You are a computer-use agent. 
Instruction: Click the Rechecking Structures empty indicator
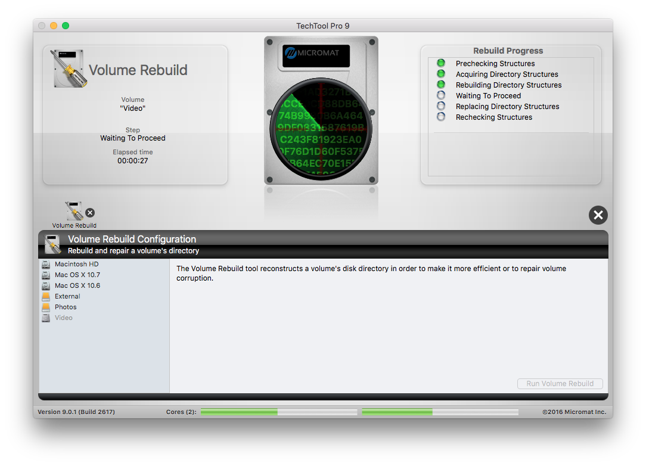click(x=441, y=117)
